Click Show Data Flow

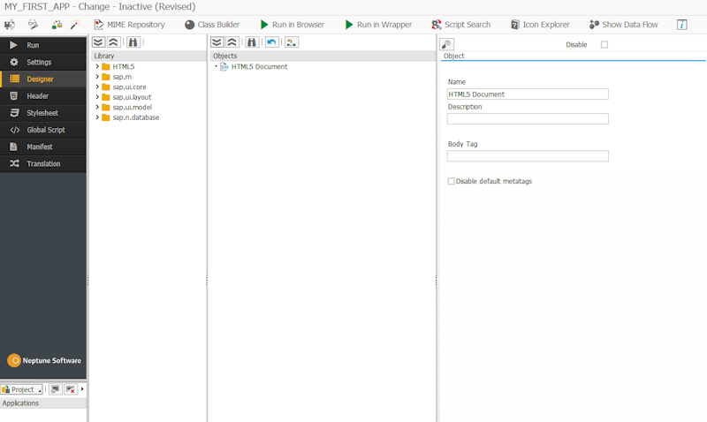point(624,25)
